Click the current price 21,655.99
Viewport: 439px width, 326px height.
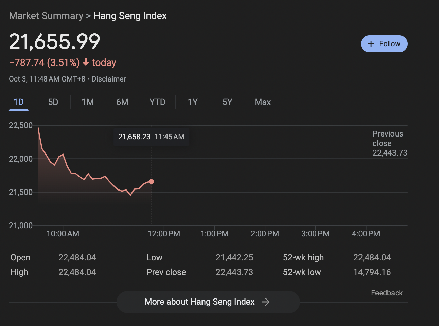point(54,42)
